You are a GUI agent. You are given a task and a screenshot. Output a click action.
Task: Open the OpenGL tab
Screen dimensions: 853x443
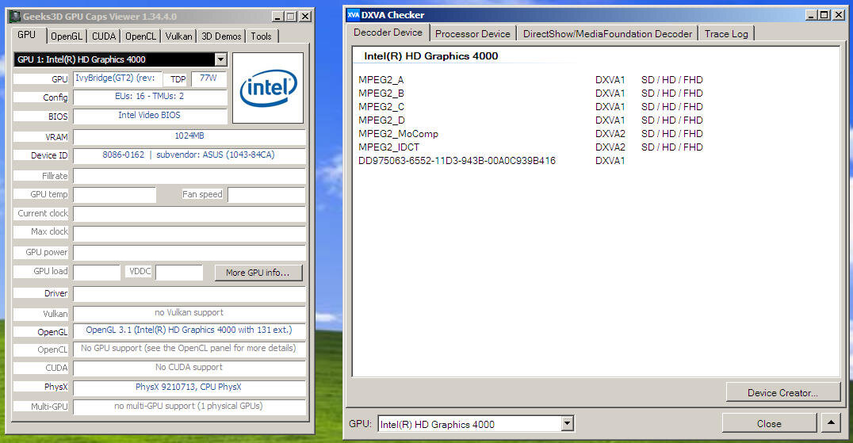point(67,36)
